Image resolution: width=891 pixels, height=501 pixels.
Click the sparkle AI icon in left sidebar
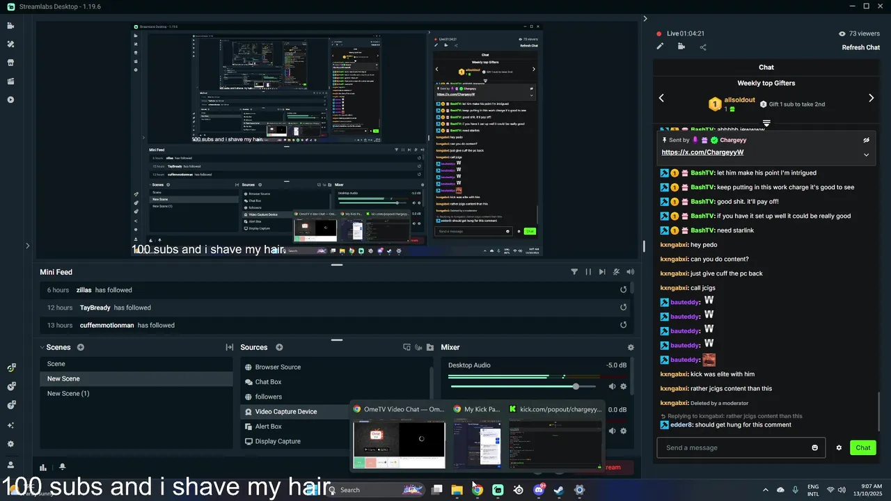point(10,425)
